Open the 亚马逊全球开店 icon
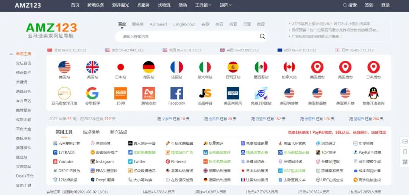This screenshot has height=195, width=409. coord(64,93)
